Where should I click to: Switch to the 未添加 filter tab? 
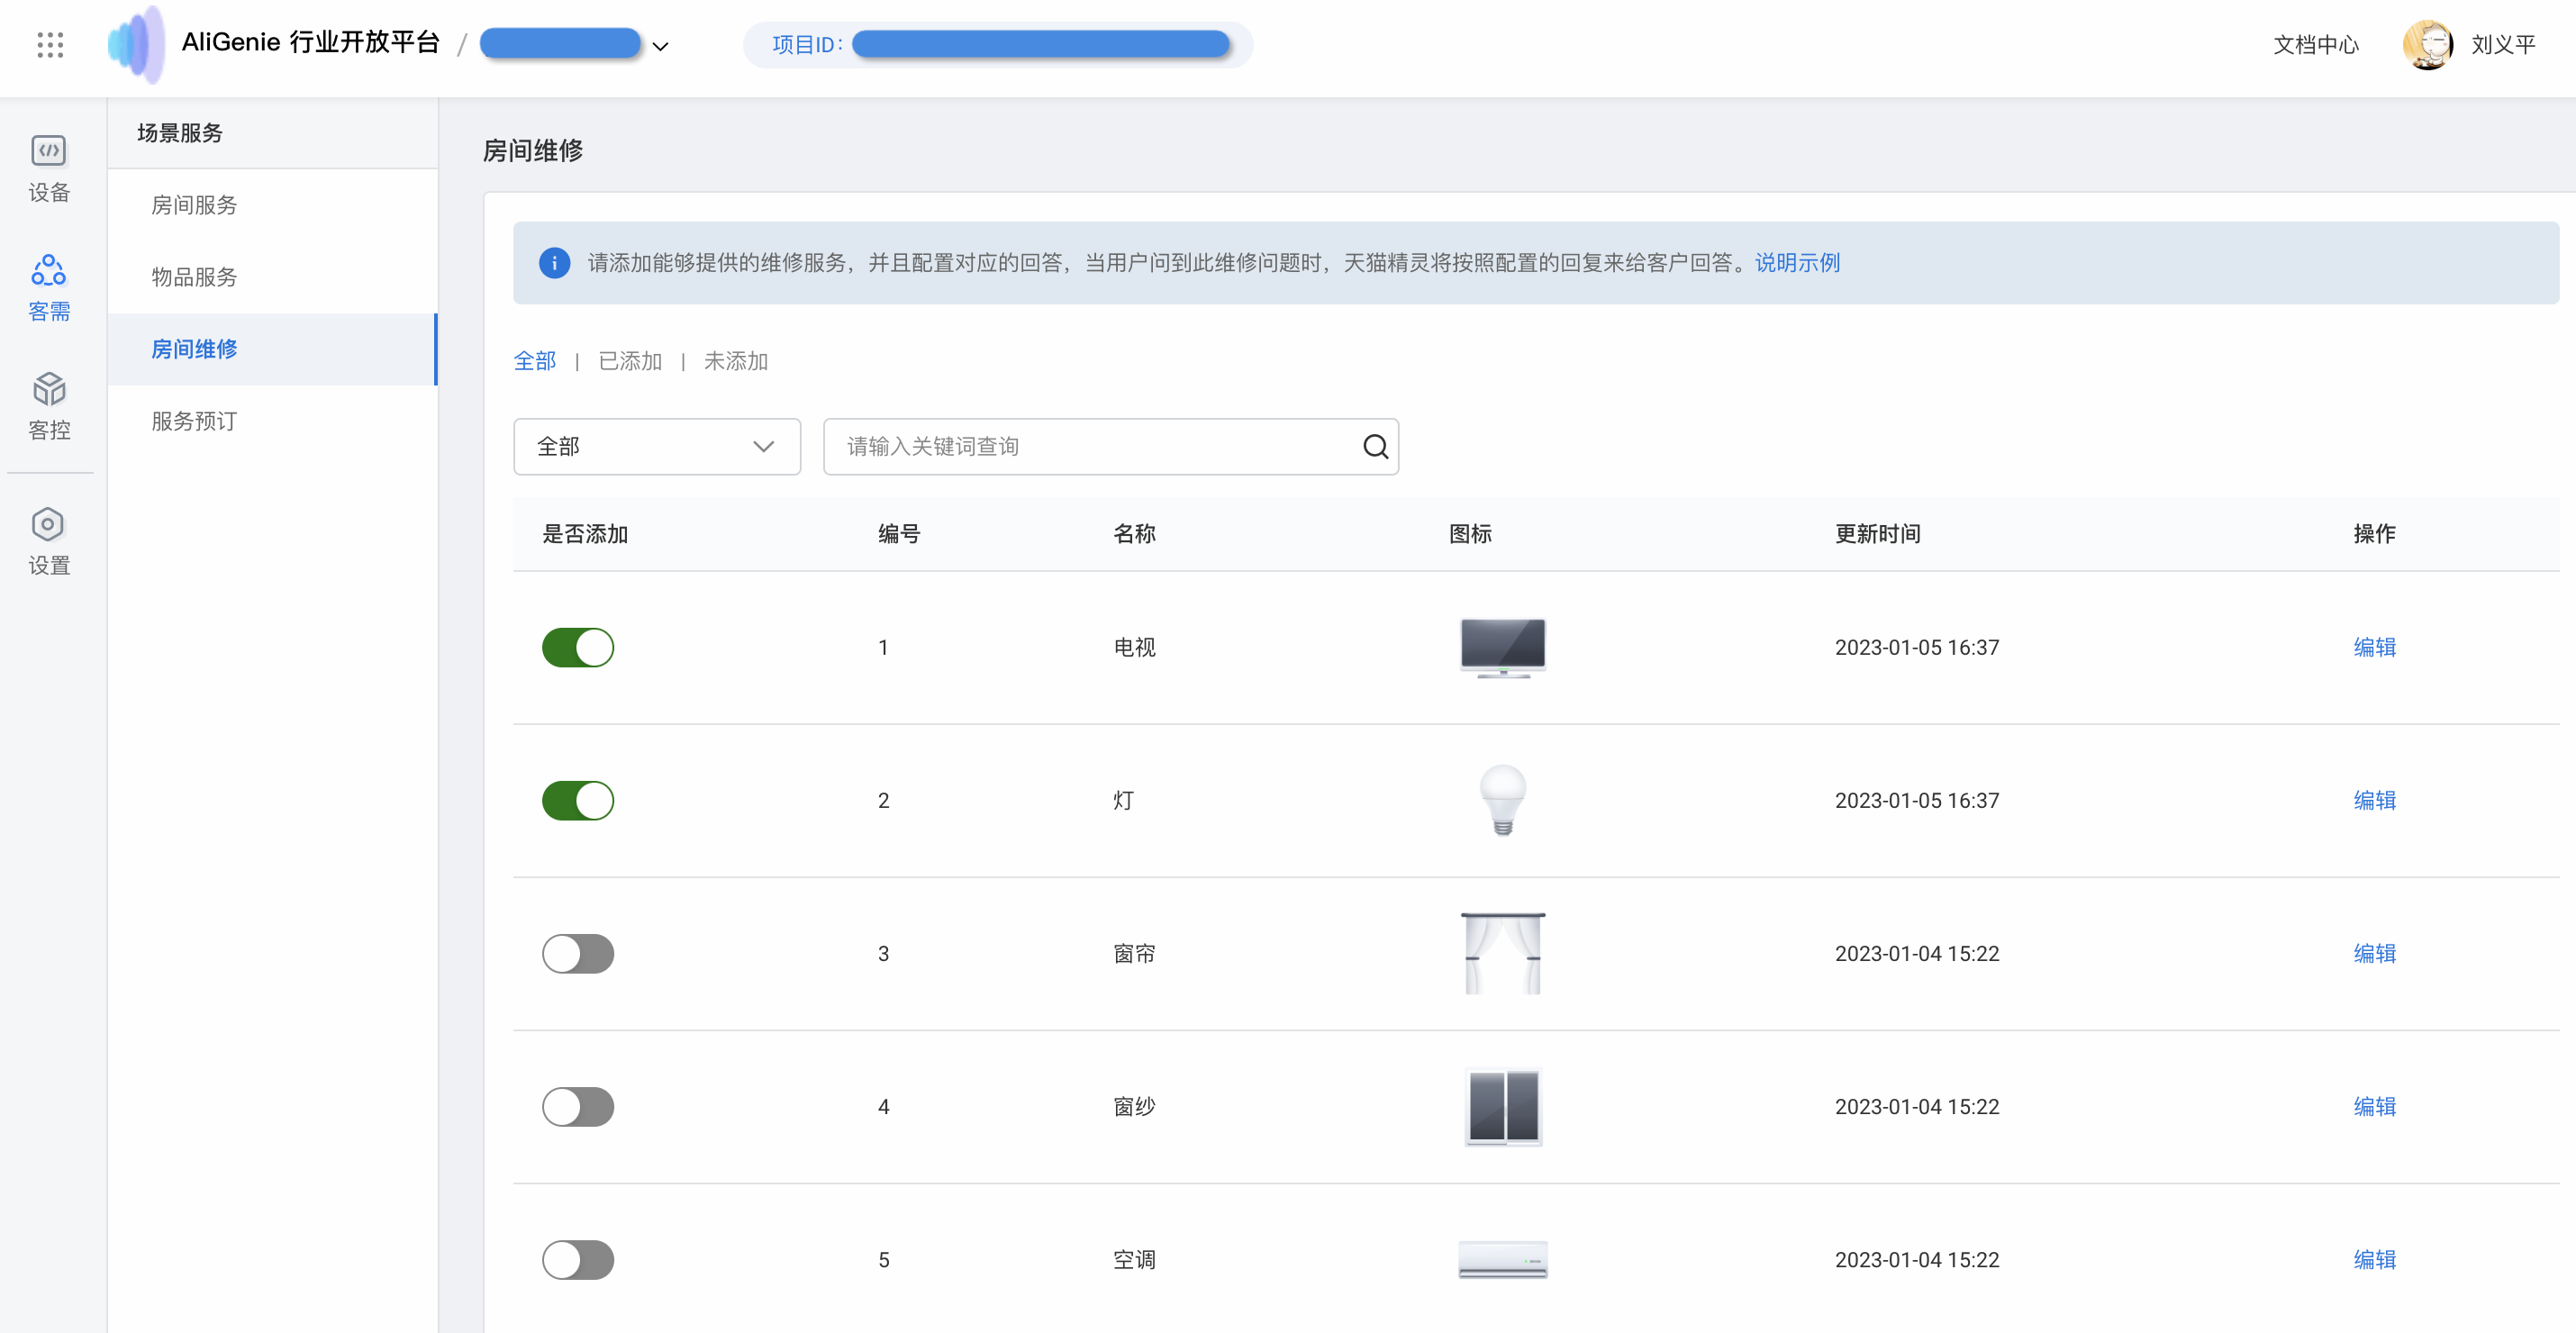(736, 361)
